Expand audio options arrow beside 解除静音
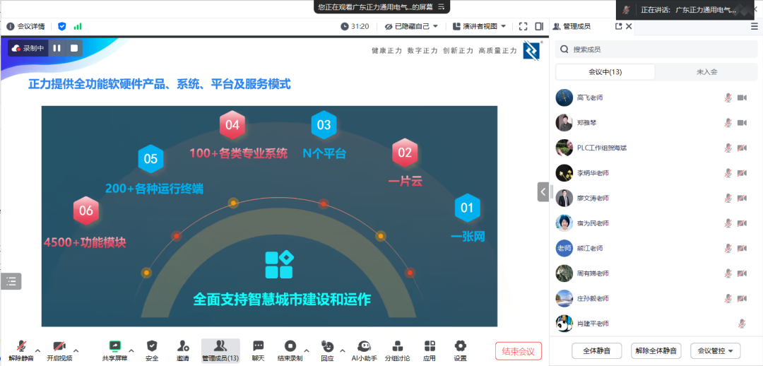This screenshot has width=763, height=366. [37, 350]
